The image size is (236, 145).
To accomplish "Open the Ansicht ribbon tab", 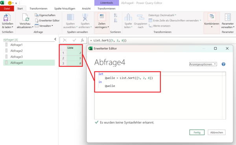I will click(x=86, y=9).
